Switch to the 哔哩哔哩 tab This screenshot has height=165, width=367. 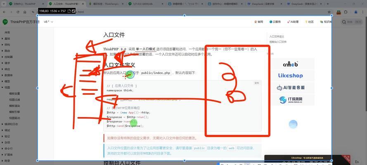click(x=186, y=4)
